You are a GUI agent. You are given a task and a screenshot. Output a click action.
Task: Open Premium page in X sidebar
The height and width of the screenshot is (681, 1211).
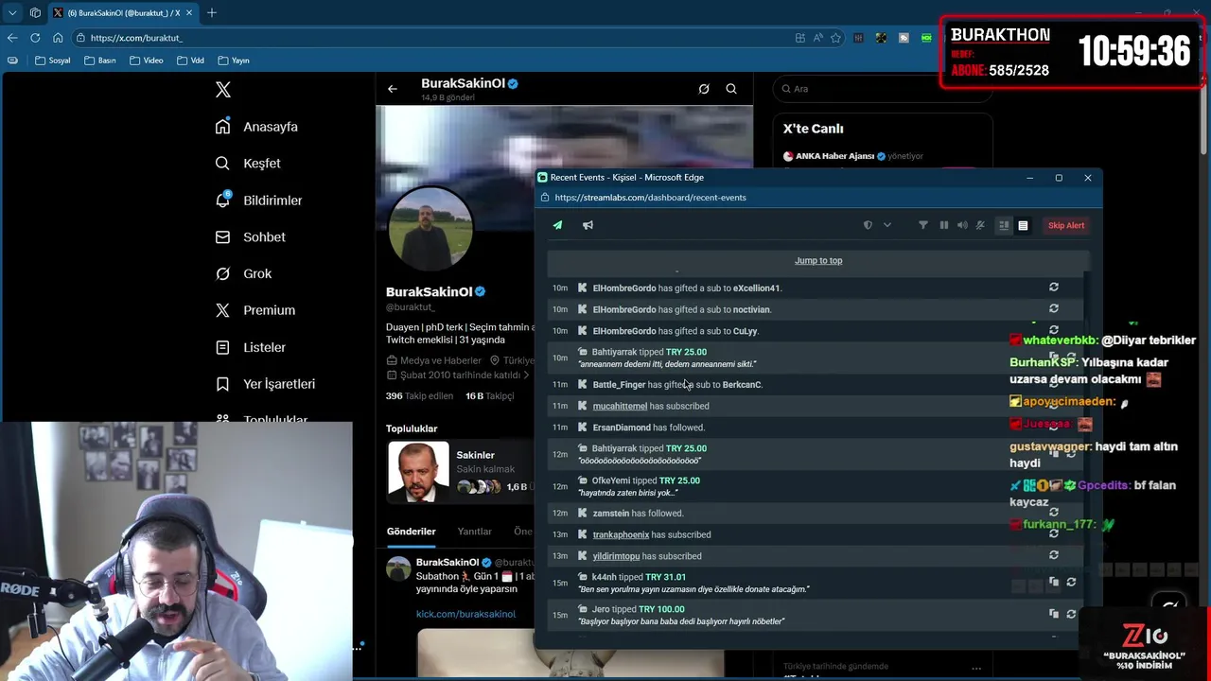click(255, 310)
